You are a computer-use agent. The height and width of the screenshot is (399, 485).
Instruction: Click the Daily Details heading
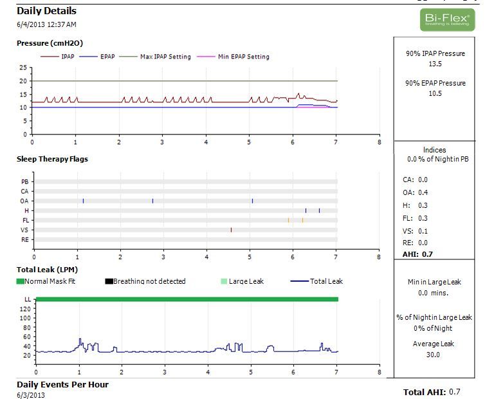46,11
